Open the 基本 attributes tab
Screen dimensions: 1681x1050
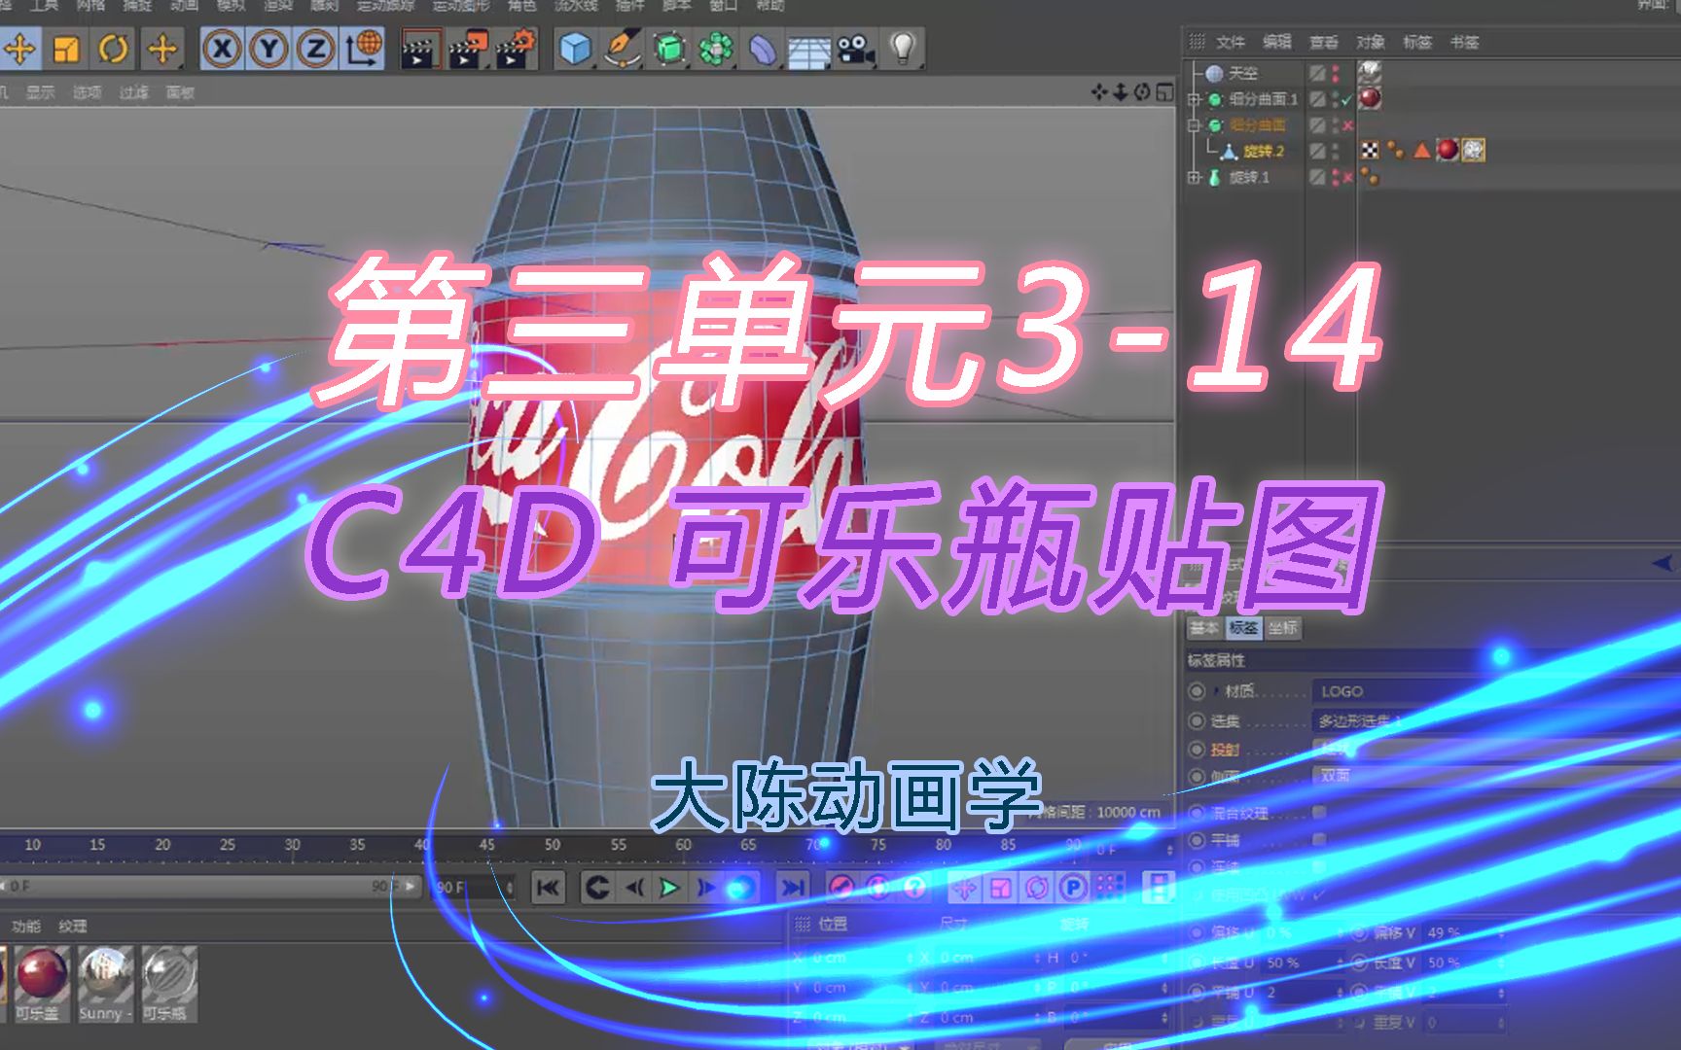point(1204,628)
